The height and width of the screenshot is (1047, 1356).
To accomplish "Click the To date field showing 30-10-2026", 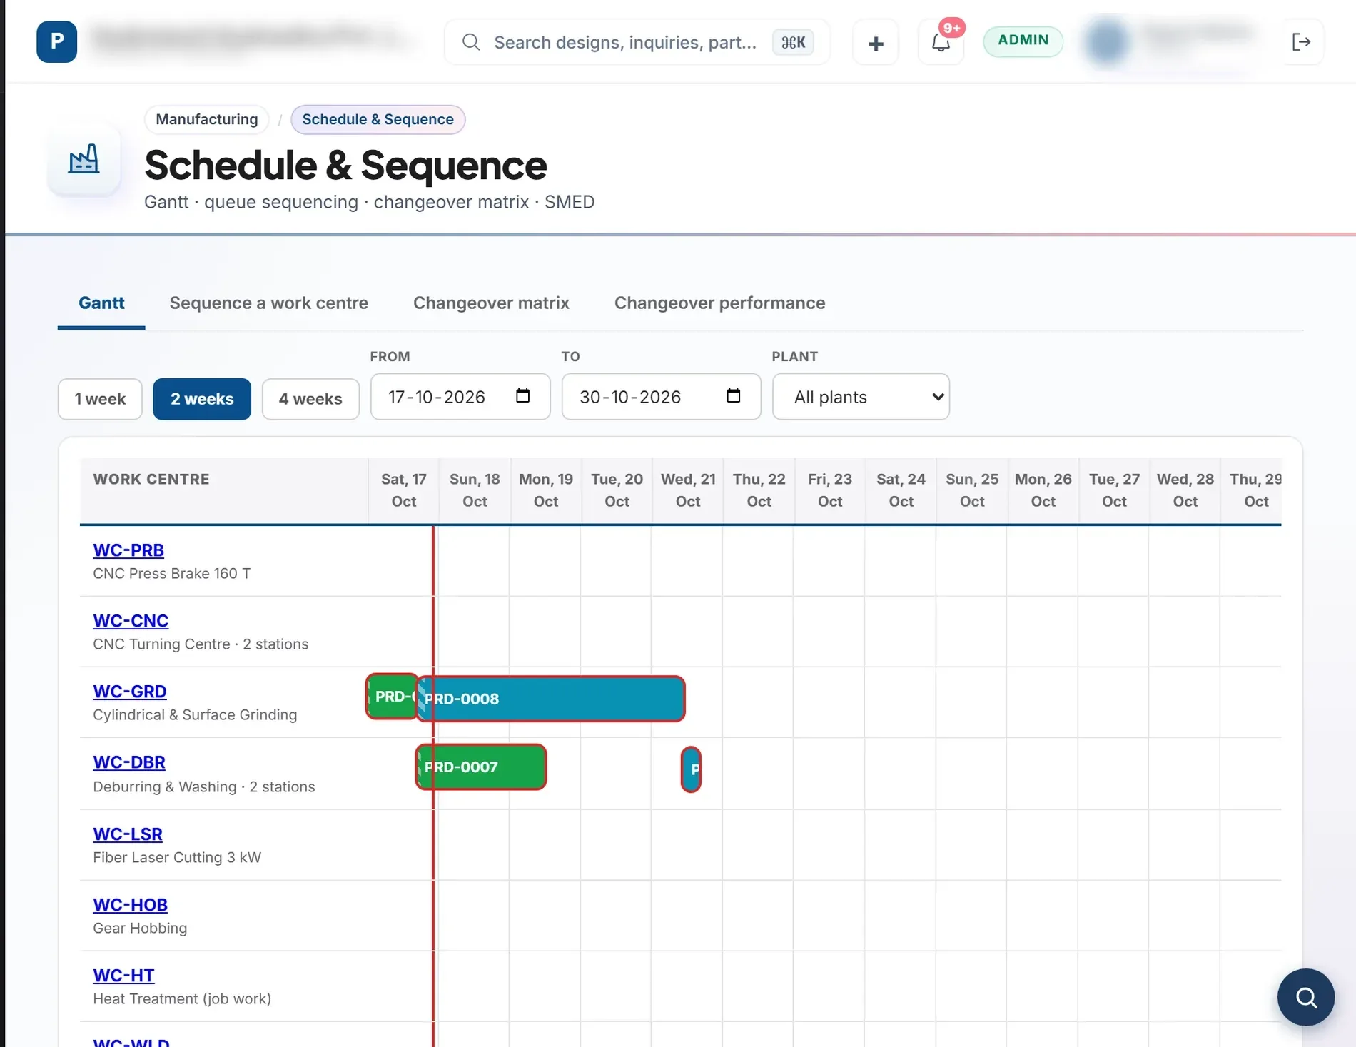I will [661, 397].
